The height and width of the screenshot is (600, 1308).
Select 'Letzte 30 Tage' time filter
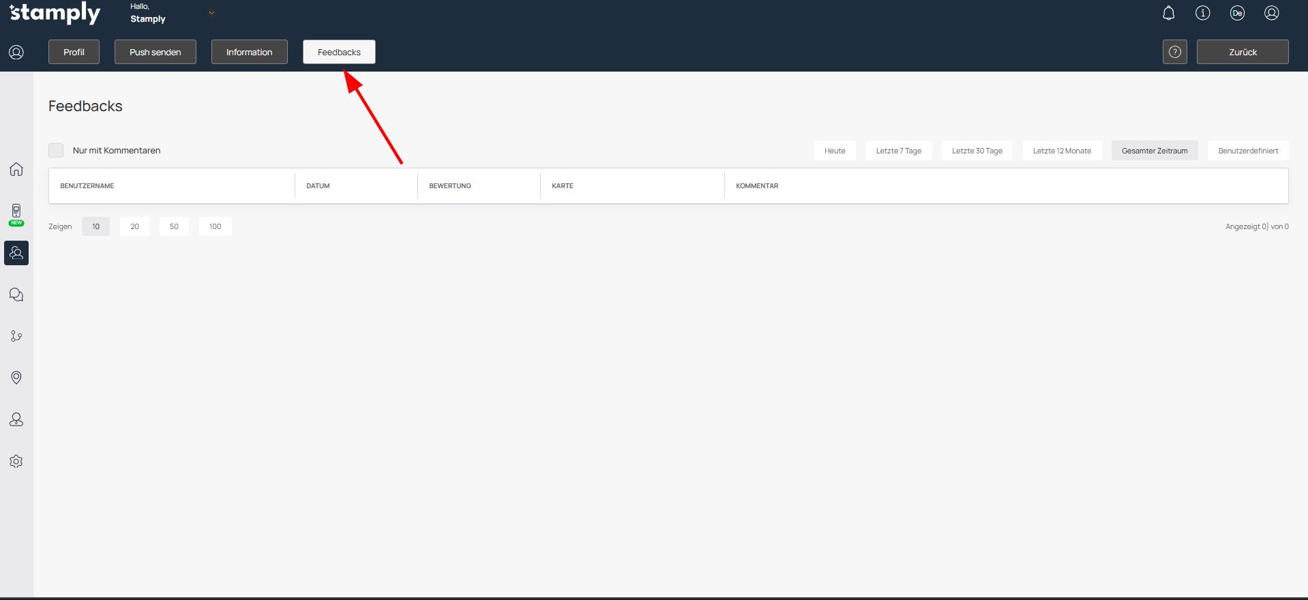click(977, 151)
